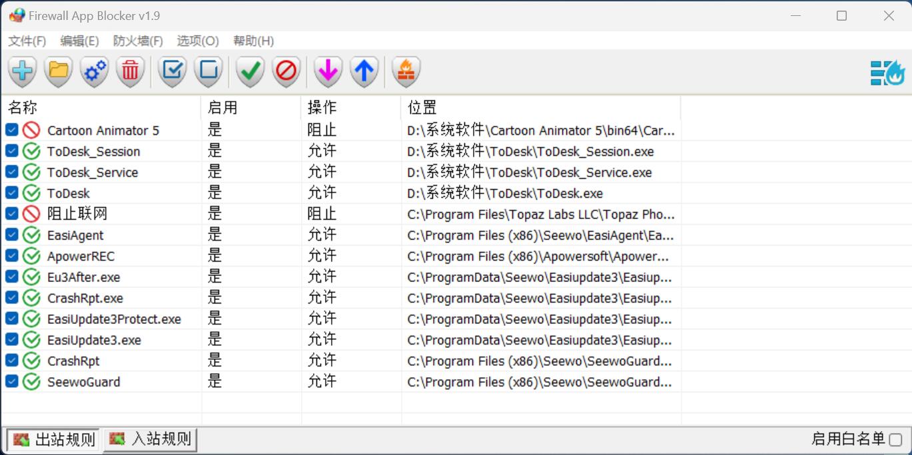
Task: Click the yellow folder toolbar icon
Action: pos(59,71)
